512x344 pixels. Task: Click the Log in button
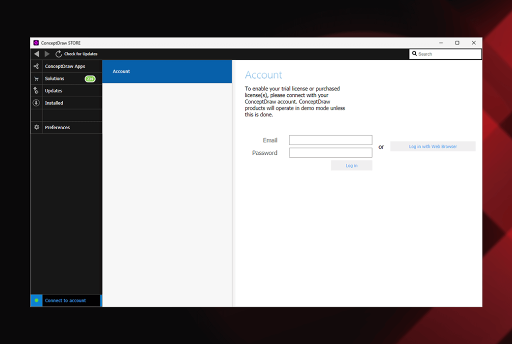351,166
